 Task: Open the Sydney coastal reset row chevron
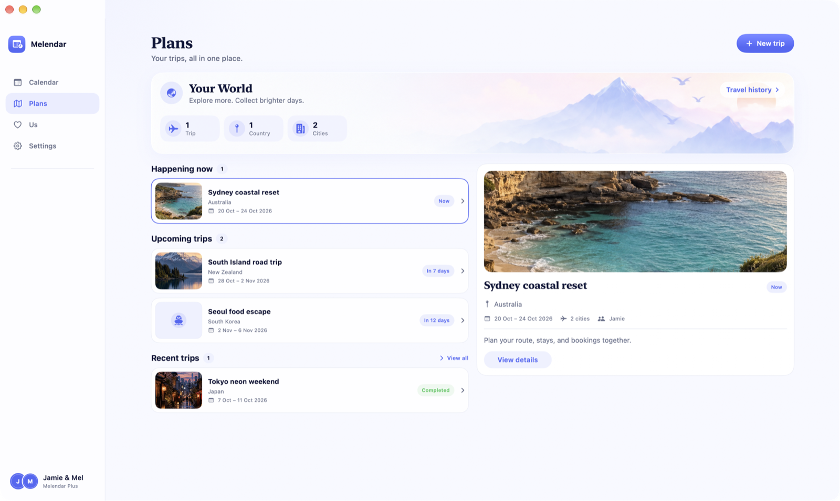463,201
